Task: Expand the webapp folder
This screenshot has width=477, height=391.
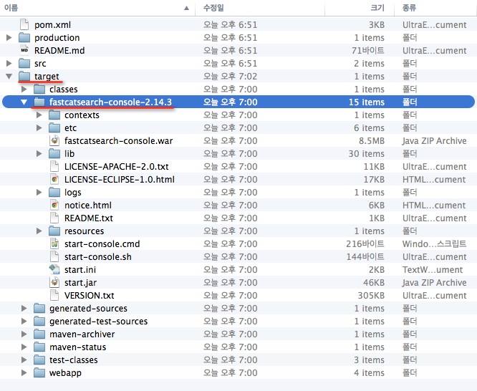Action: 24,373
